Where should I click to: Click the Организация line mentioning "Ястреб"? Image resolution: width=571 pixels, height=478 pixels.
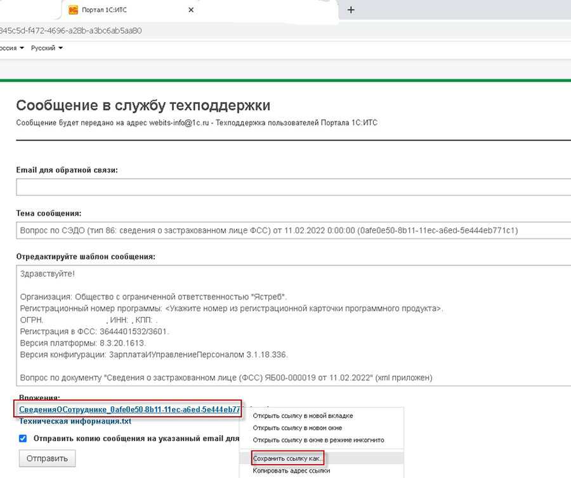(x=154, y=297)
